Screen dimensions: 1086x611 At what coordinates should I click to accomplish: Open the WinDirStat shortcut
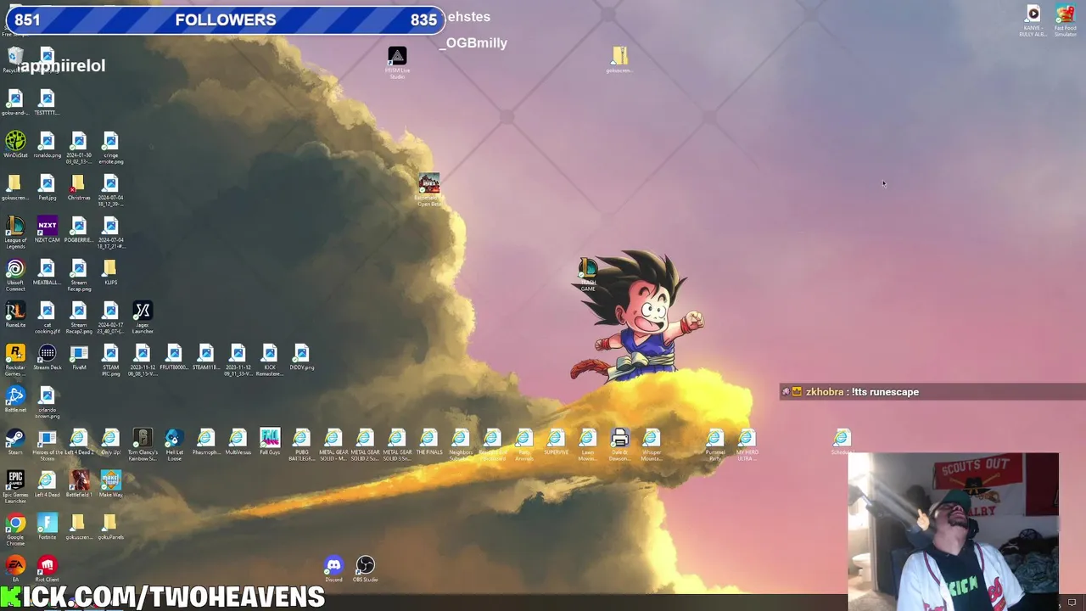tap(15, 144)
